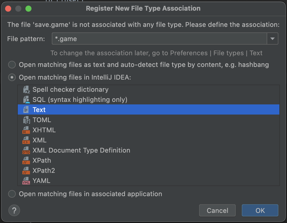Screen dimensions: 287x223
Task: Select auto-detect file type by content option
Action: [x=12, y=65]
